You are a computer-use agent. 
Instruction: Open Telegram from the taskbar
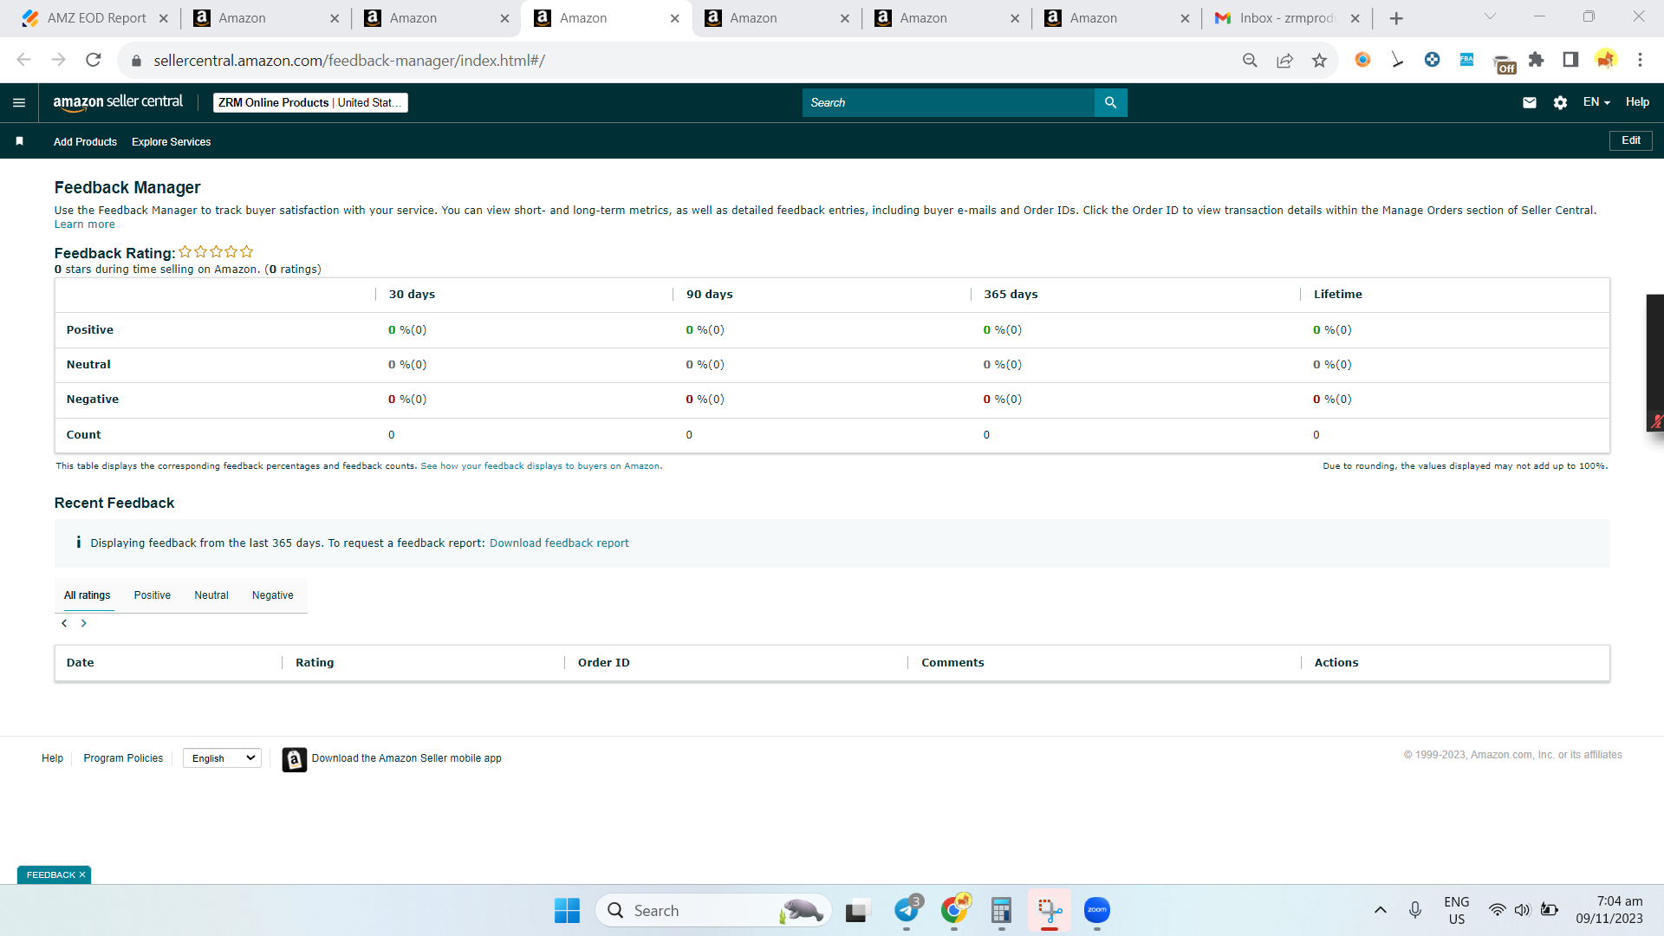(x=907, y=910)
